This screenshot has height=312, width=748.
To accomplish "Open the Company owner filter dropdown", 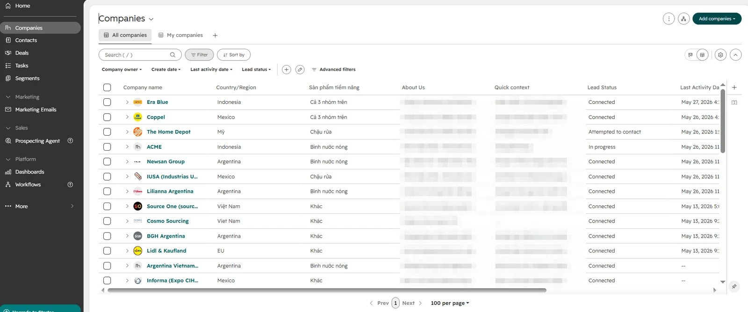I will coord(122,70).
